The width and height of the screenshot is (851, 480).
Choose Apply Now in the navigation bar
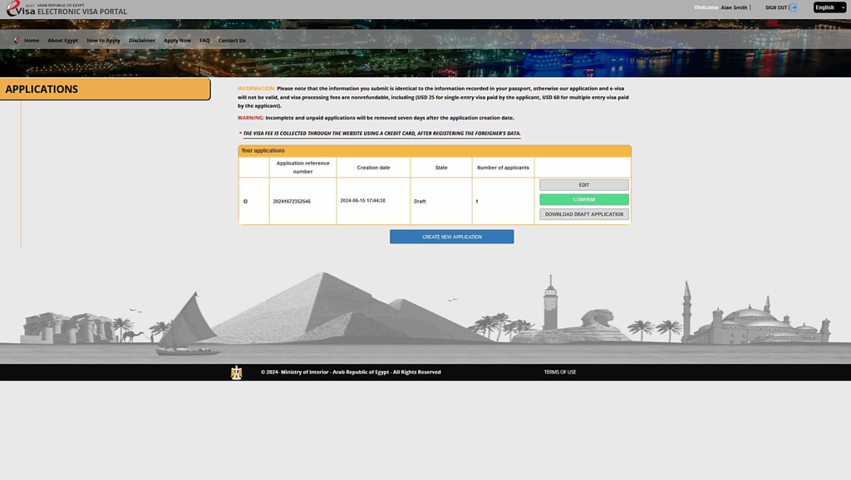tap(177, 41)
